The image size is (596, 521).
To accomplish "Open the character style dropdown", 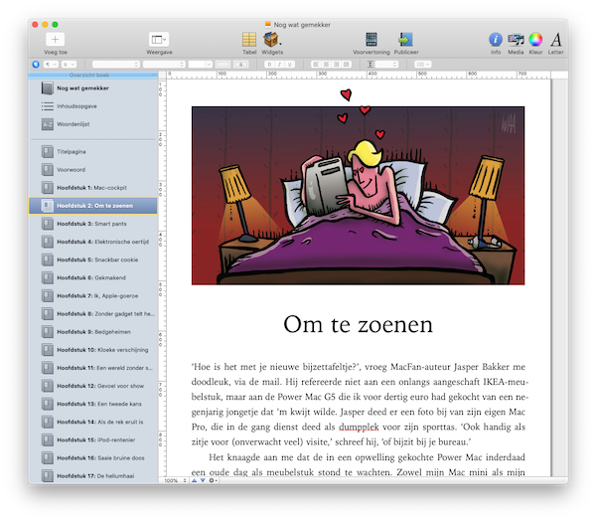I will (x=69, y=65).
